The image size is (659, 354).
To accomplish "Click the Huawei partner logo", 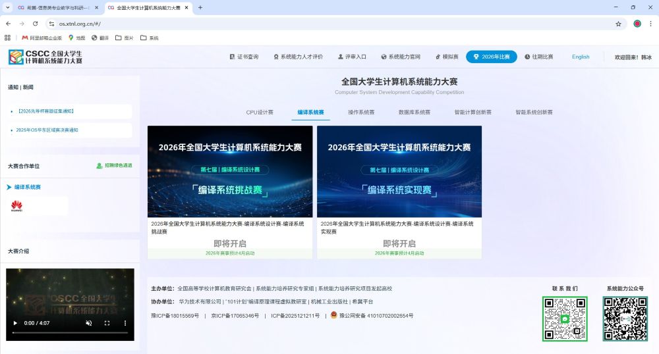I will 17,206.
